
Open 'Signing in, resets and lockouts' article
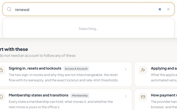point(35,68)
